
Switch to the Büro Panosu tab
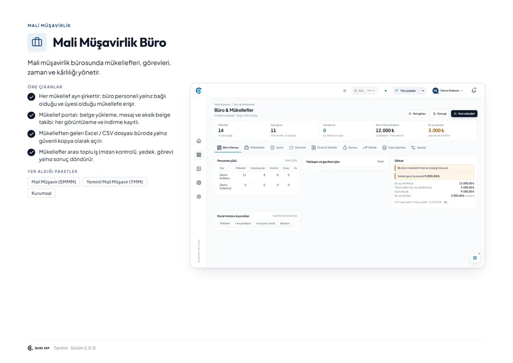tap(228, 147)
